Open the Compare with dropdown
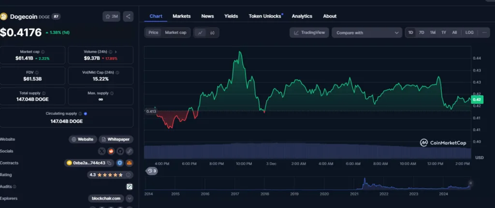 tap(367, 32)
